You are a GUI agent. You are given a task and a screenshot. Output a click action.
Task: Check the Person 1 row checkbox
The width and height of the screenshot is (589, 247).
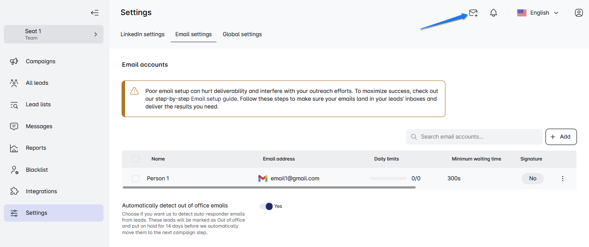click(x=136, y=179)
